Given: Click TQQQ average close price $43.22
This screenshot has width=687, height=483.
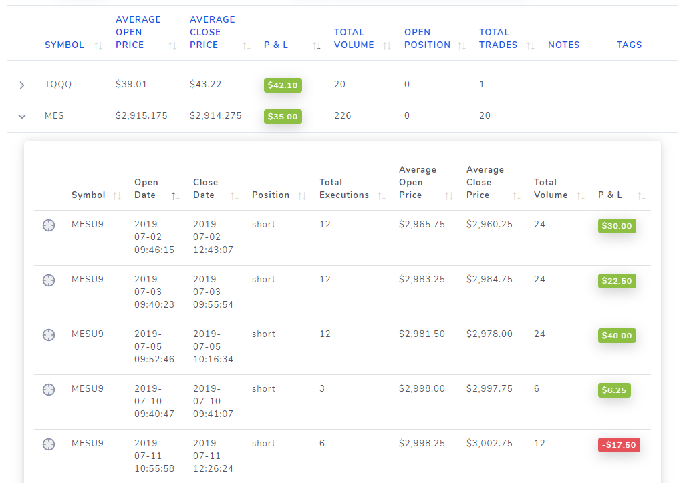Looking at the screenshot, I should click(205, 85).
